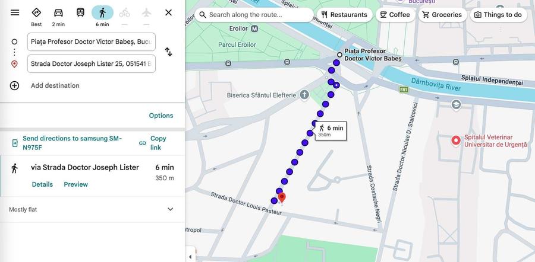The height and width of the screenshot is (262, 535).
Task: Switch to driving mode (2 min)
Action: (x=58, y=13)
